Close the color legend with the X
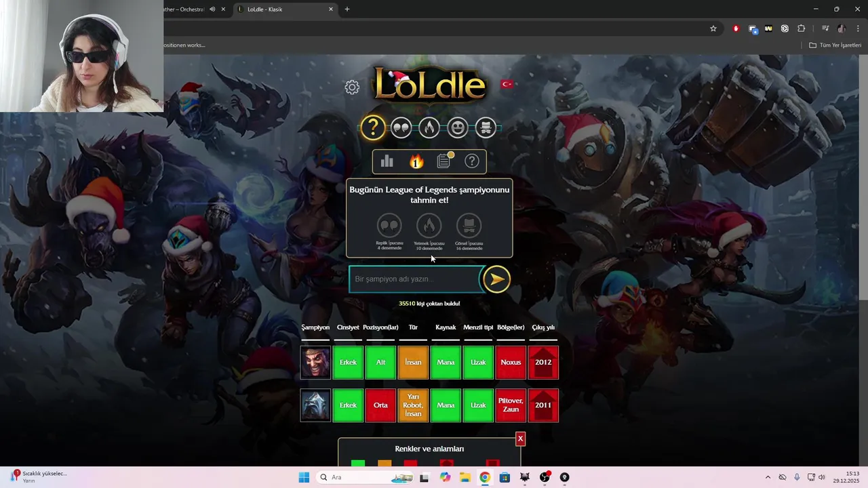This screenshot has width=868, height=488. coord(520,439)
